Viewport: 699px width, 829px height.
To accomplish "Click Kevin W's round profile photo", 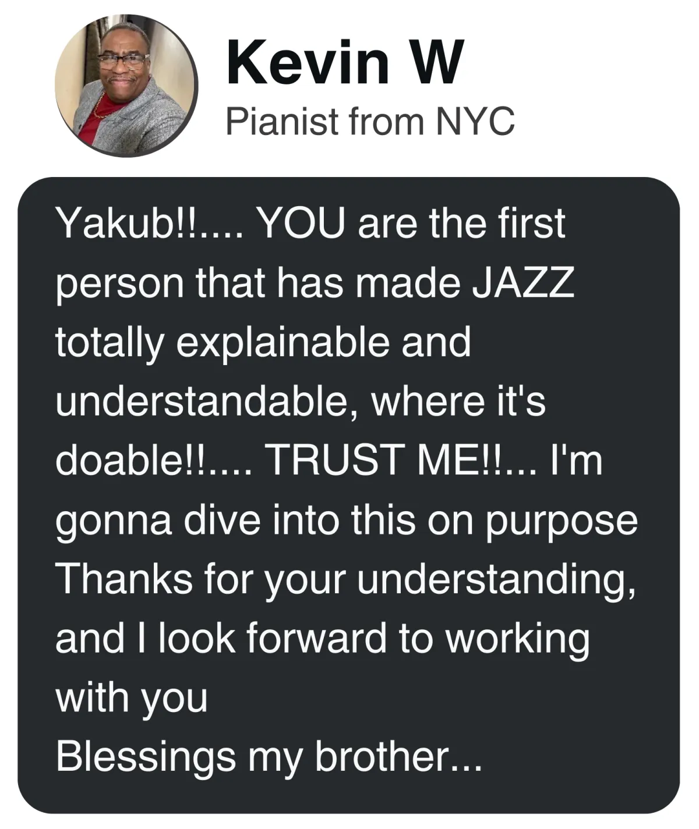I will pyautogui.click(x=126, y=86).
